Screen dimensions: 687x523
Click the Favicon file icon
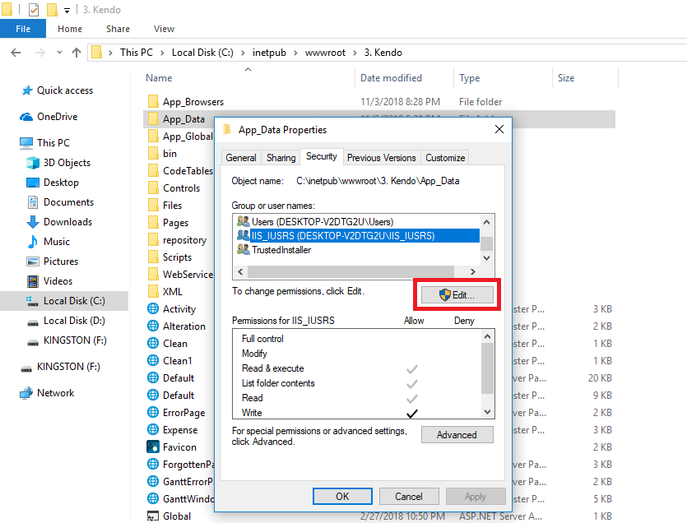coord(153,447)
